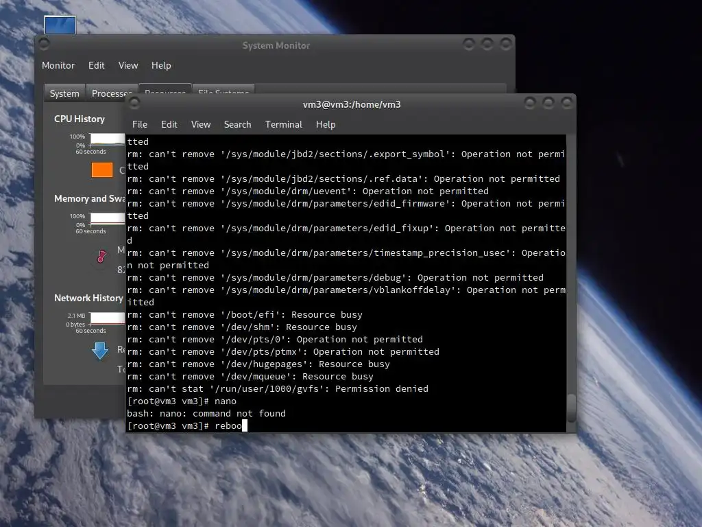This screenshot has height=527, width=702.
Task: Open the terminal Search menu
Action: tap(237, 125)
